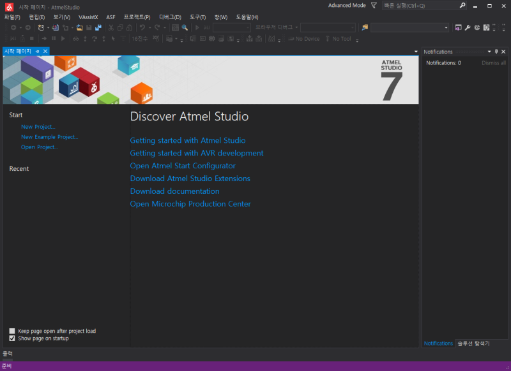The height and width of the screenshot is (371, 511).
Task: Open the Notifications panel options dropdown arrow
Action: click(x=489, y=52)
